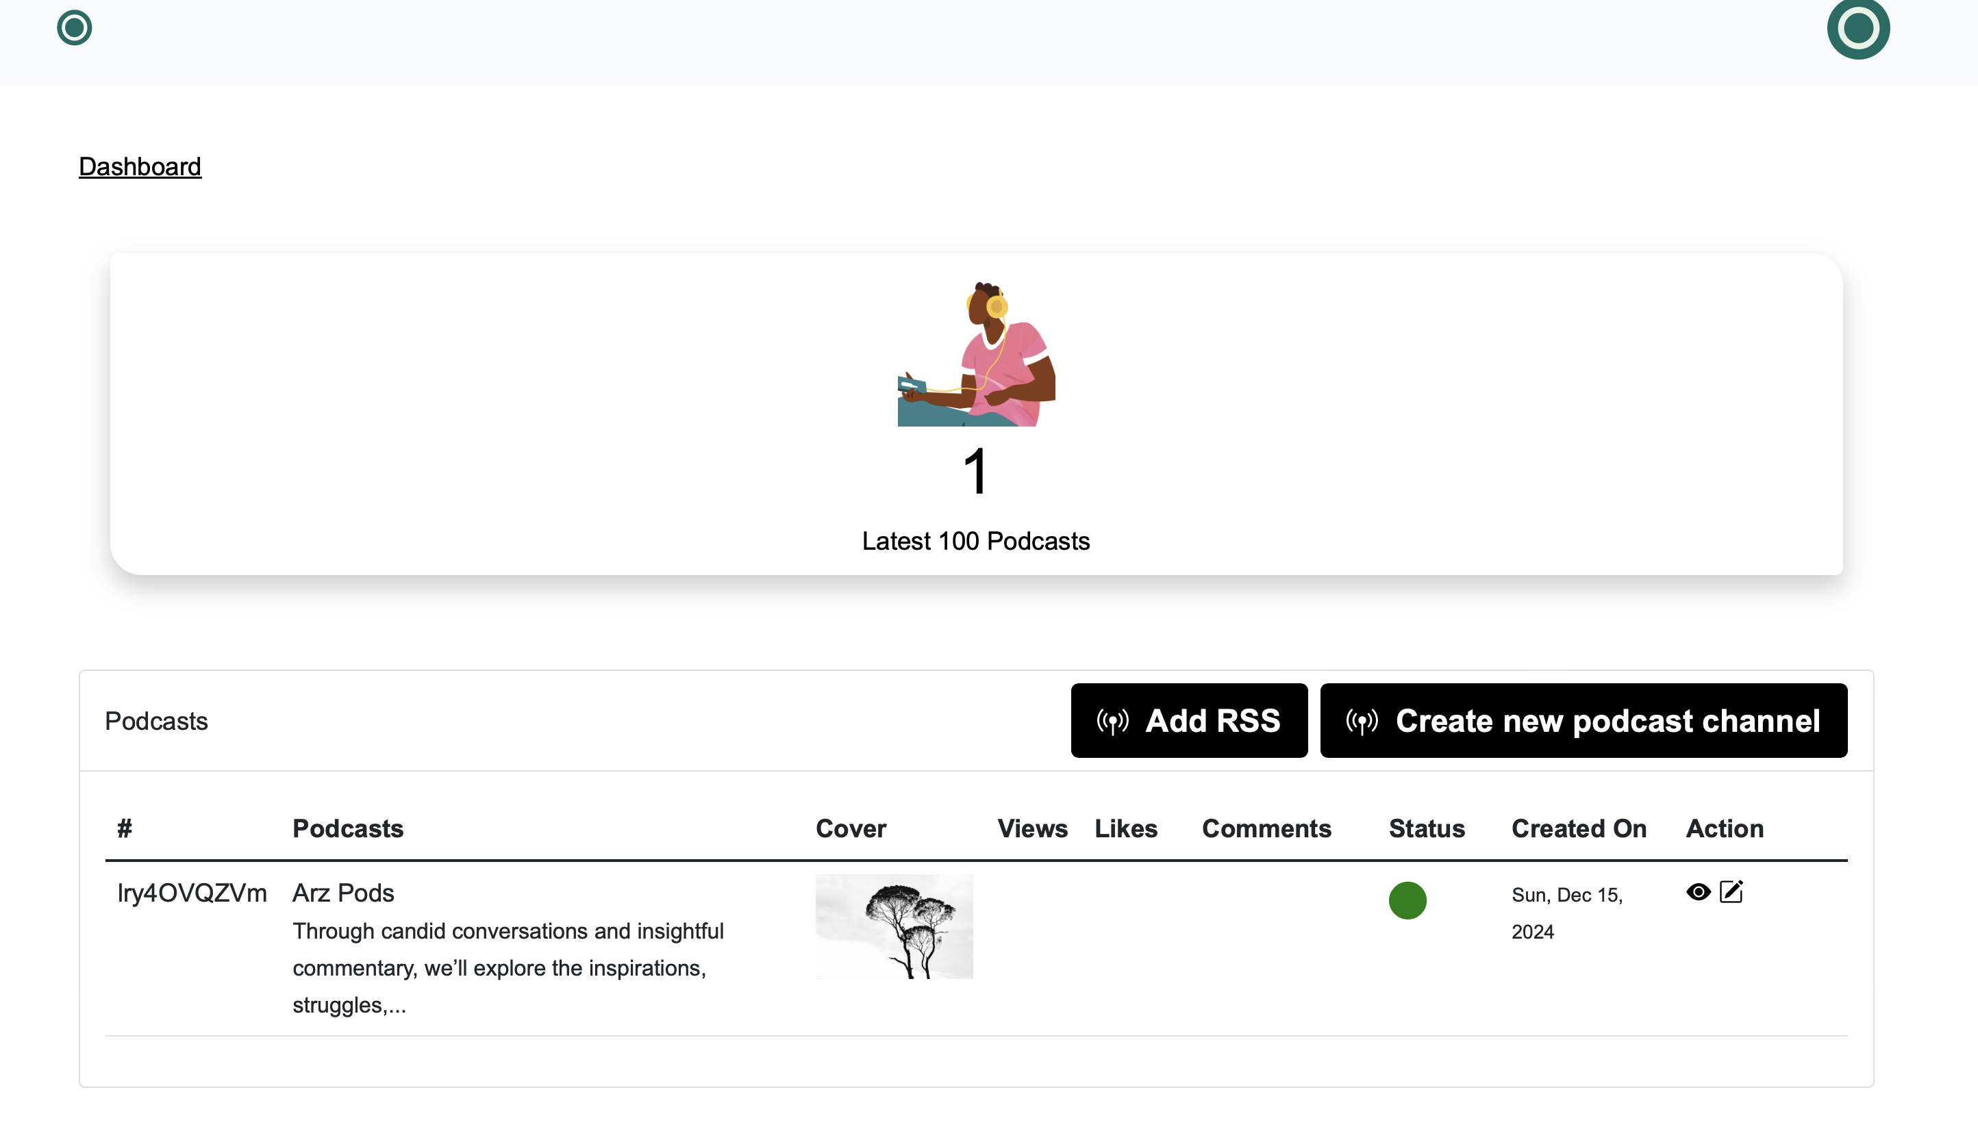Click the podcast ID lry4OVQZVm
Image resolution: width=1978 pixels, height=1131 pixels.
click(x=192, y=893)
